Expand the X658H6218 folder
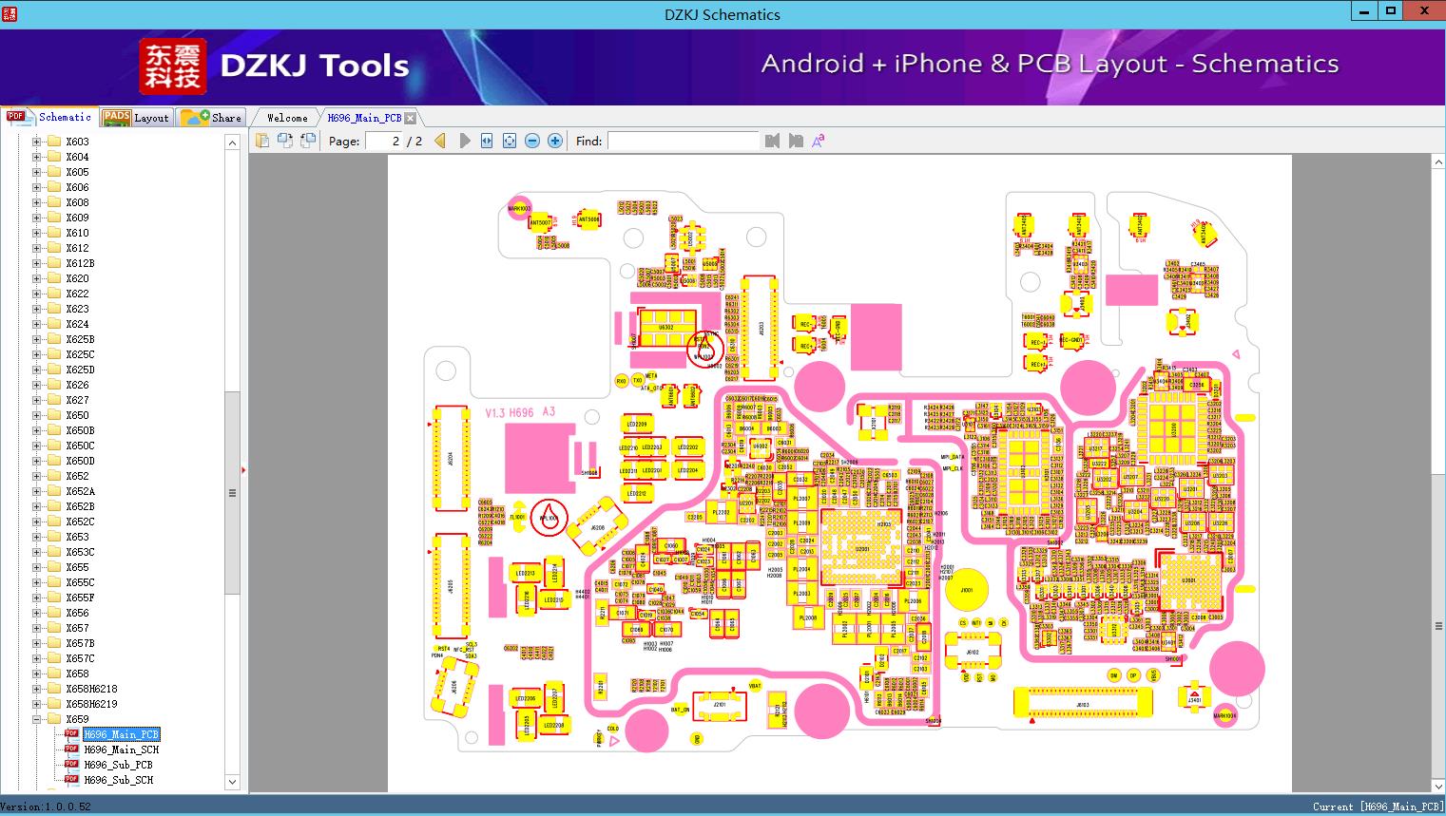Viewport: 1446px width, 816px height. tap(37, 689)
